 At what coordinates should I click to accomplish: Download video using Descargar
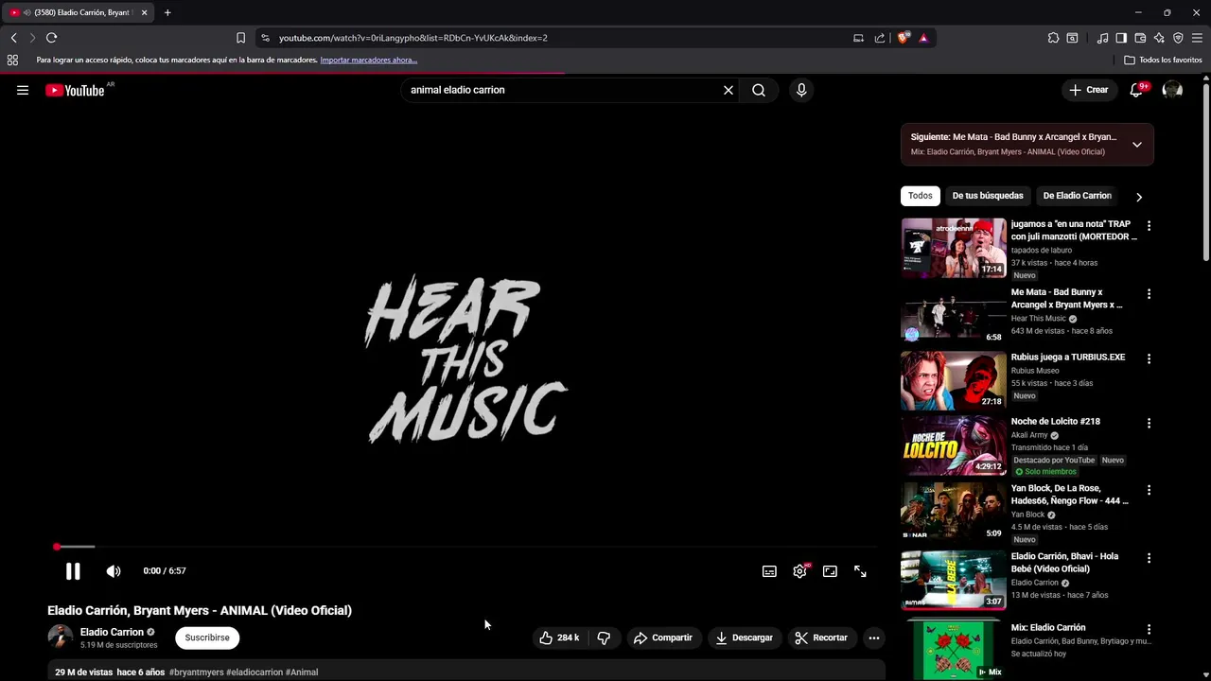click(745, 637)
